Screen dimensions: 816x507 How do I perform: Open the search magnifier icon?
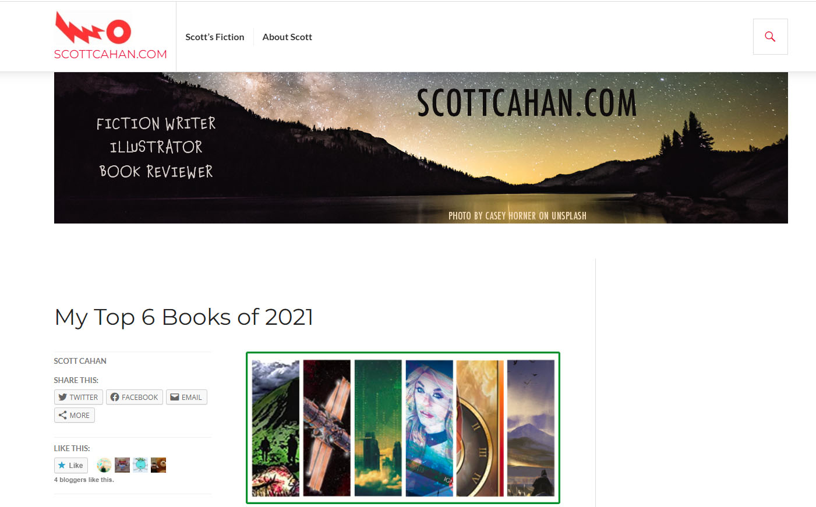pos(770,37)
